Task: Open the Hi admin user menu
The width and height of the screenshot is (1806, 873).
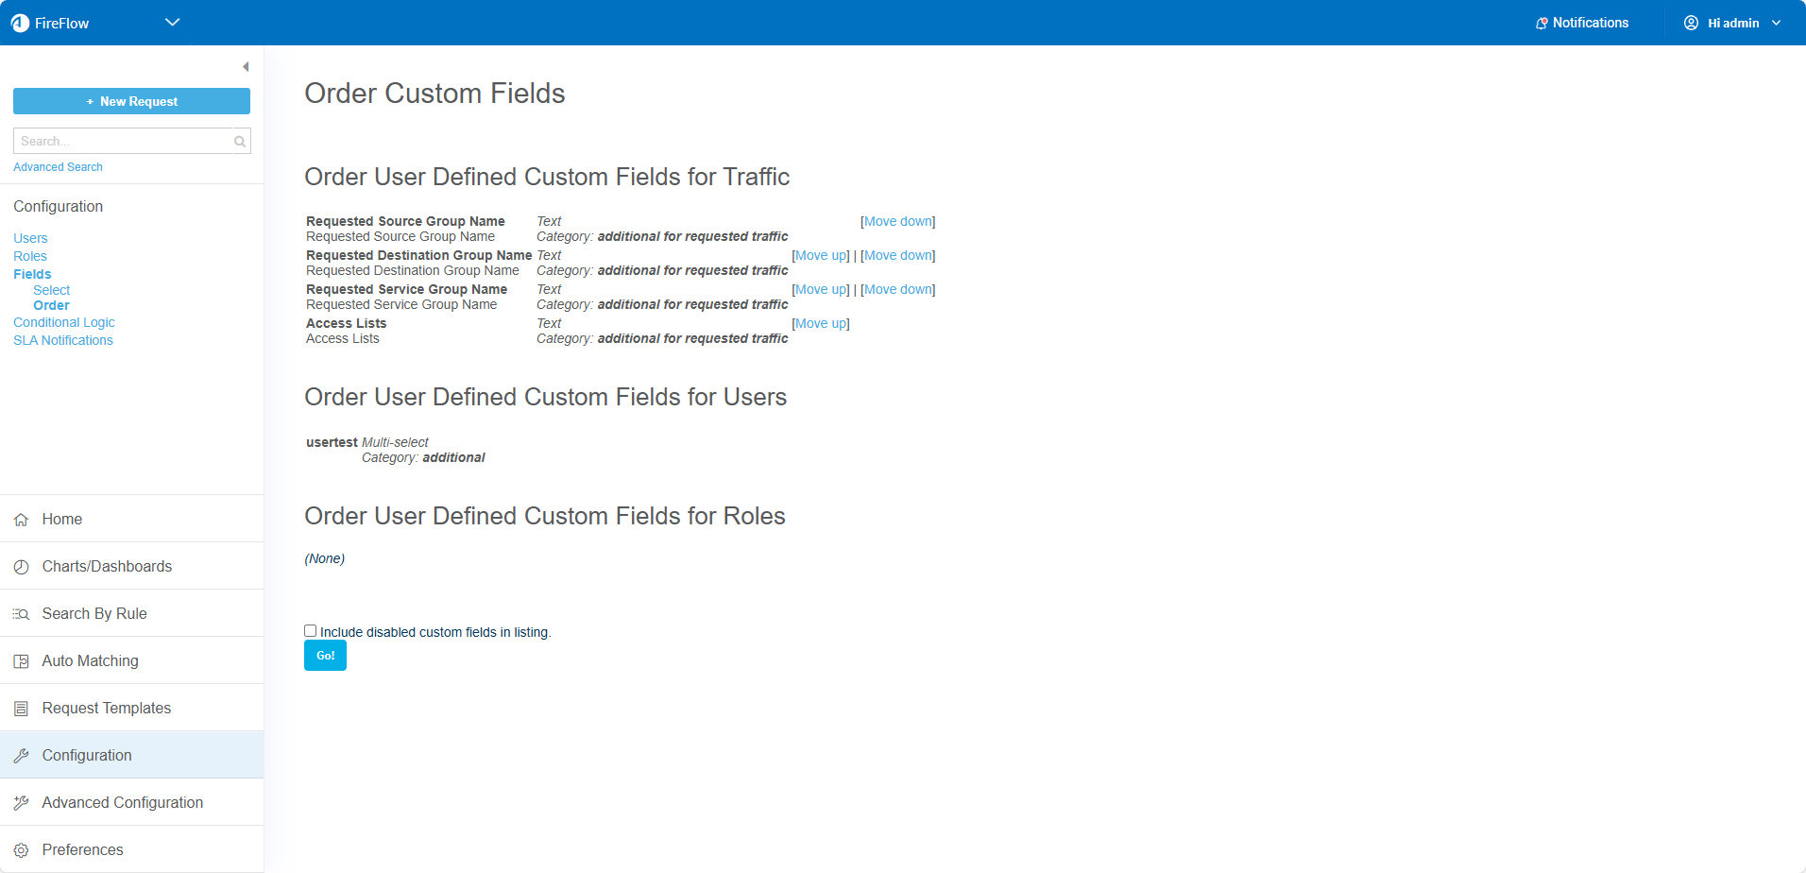Action: click(x=1733, y=23)
